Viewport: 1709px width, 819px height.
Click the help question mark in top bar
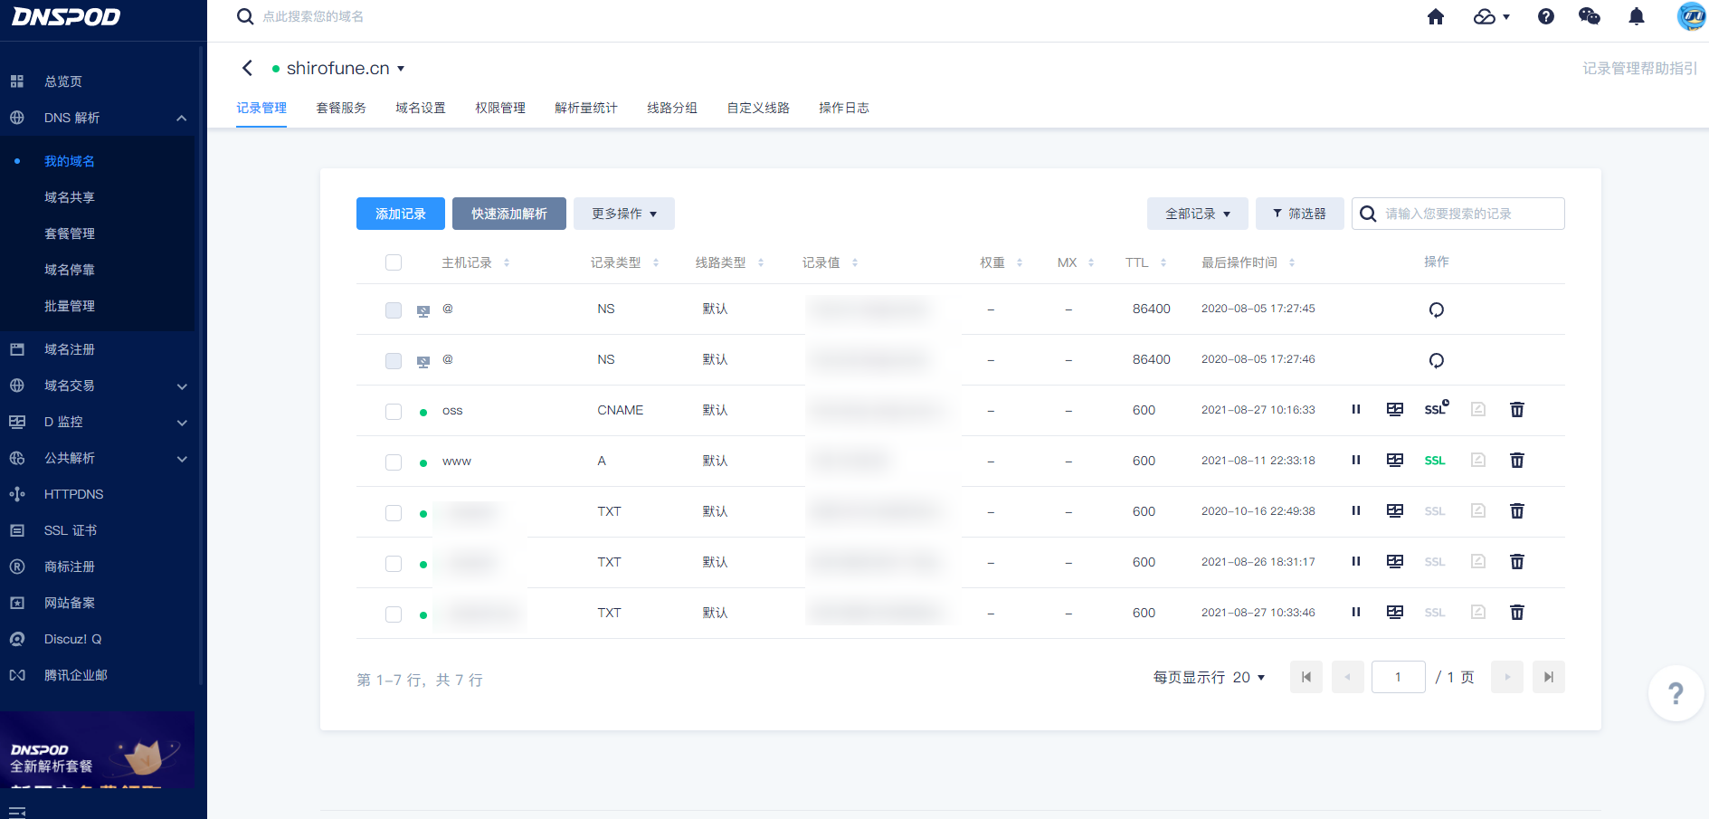(x=1545, y=17)
